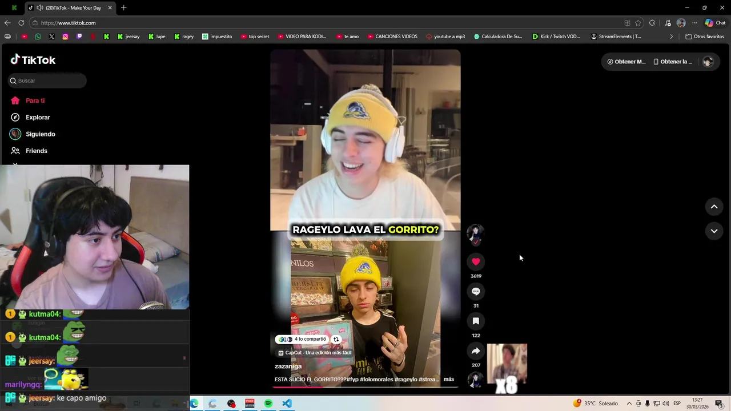This screenshot has width=731, height=411.
Task: Click the Obtener la ... app button
Action: [673, 62]
